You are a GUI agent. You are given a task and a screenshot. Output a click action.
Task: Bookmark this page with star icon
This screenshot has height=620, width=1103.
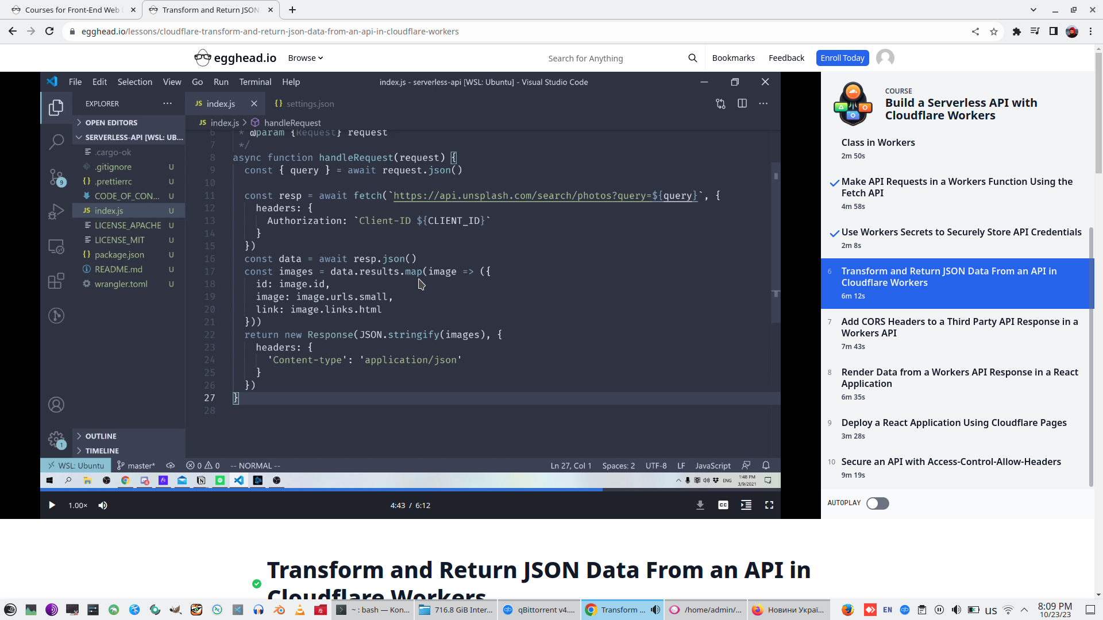point(994,32)
